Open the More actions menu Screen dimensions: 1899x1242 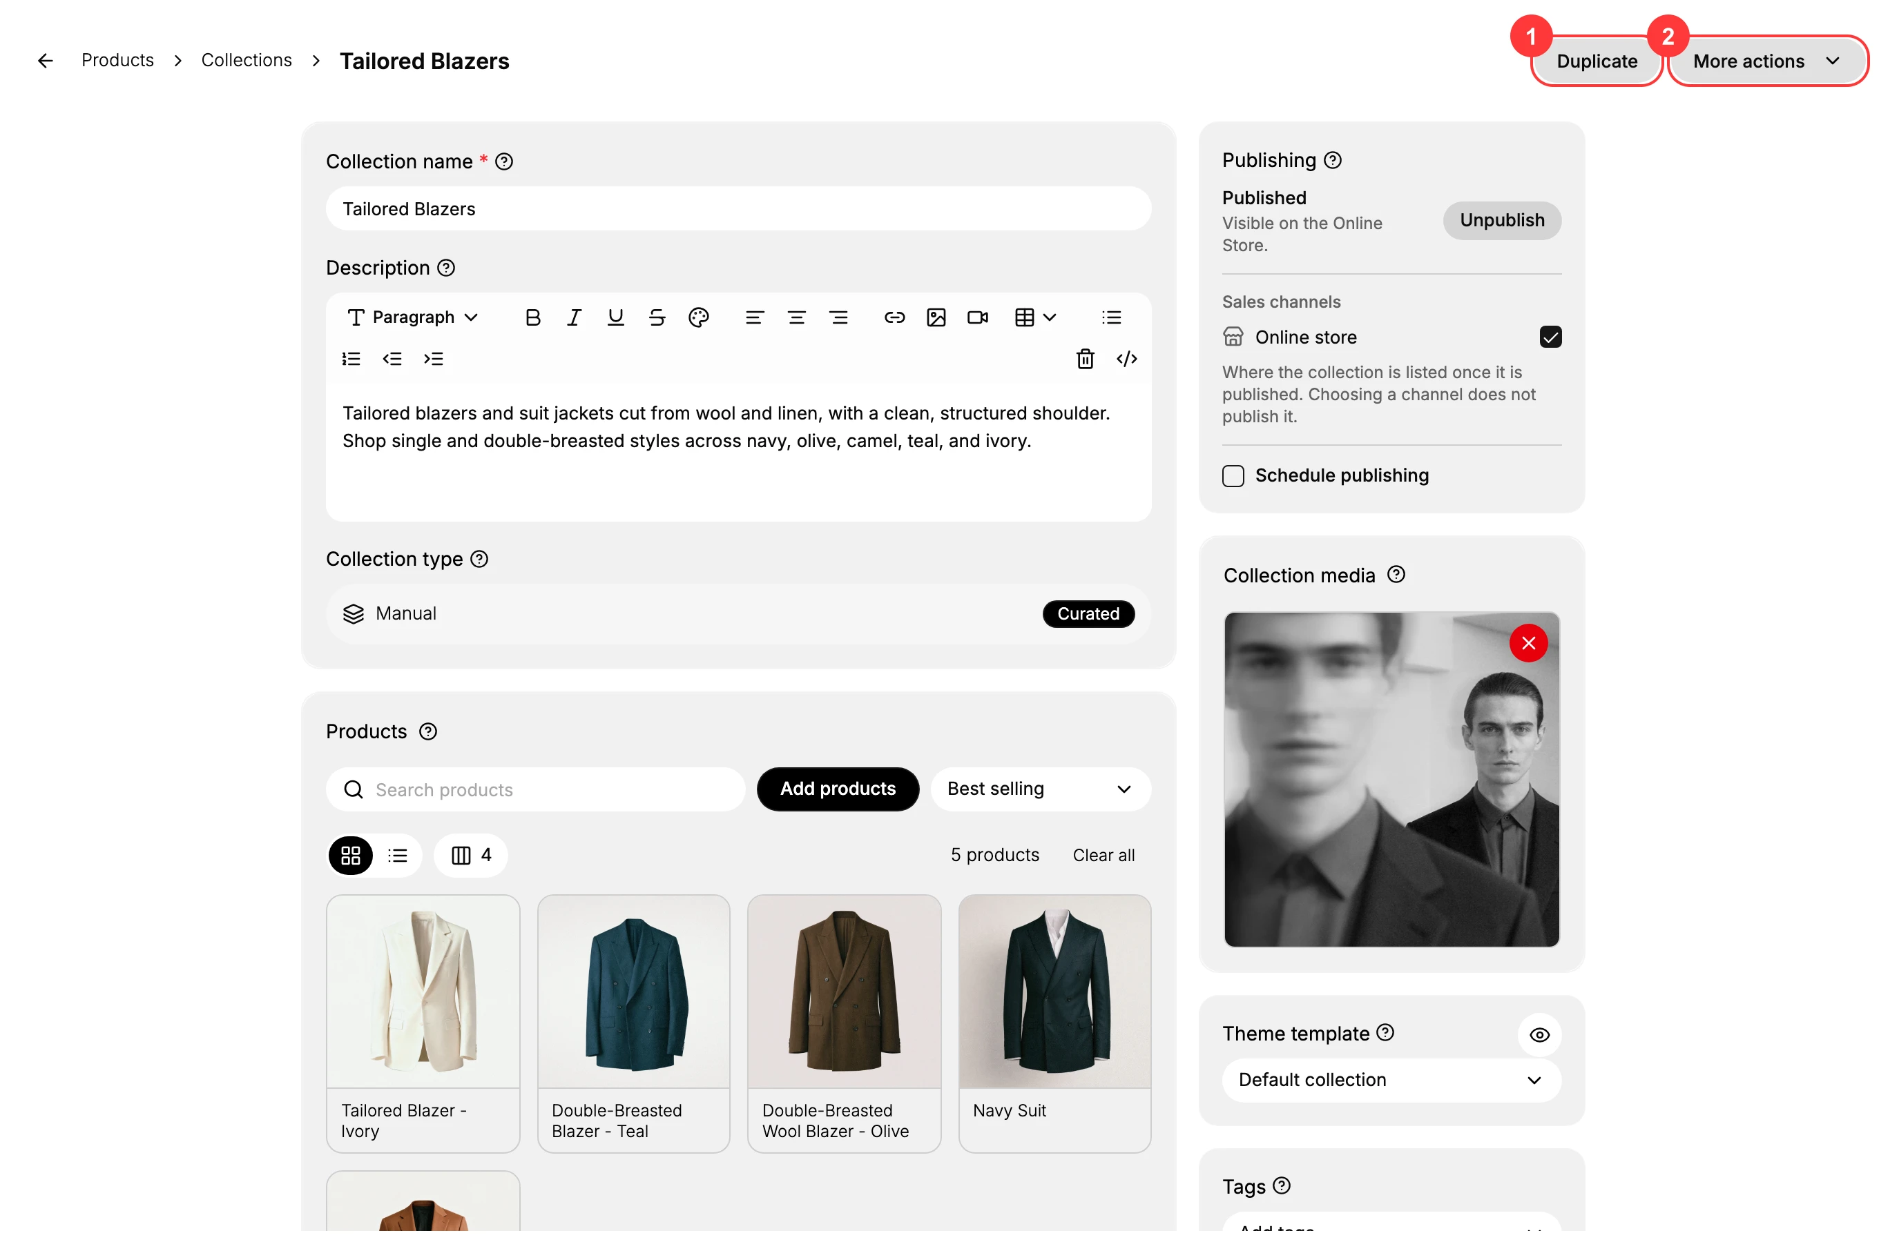click(x=1767, y=61)
